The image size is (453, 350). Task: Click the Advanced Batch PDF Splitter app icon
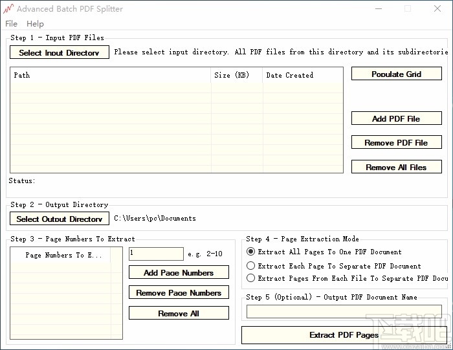(8, 8)
